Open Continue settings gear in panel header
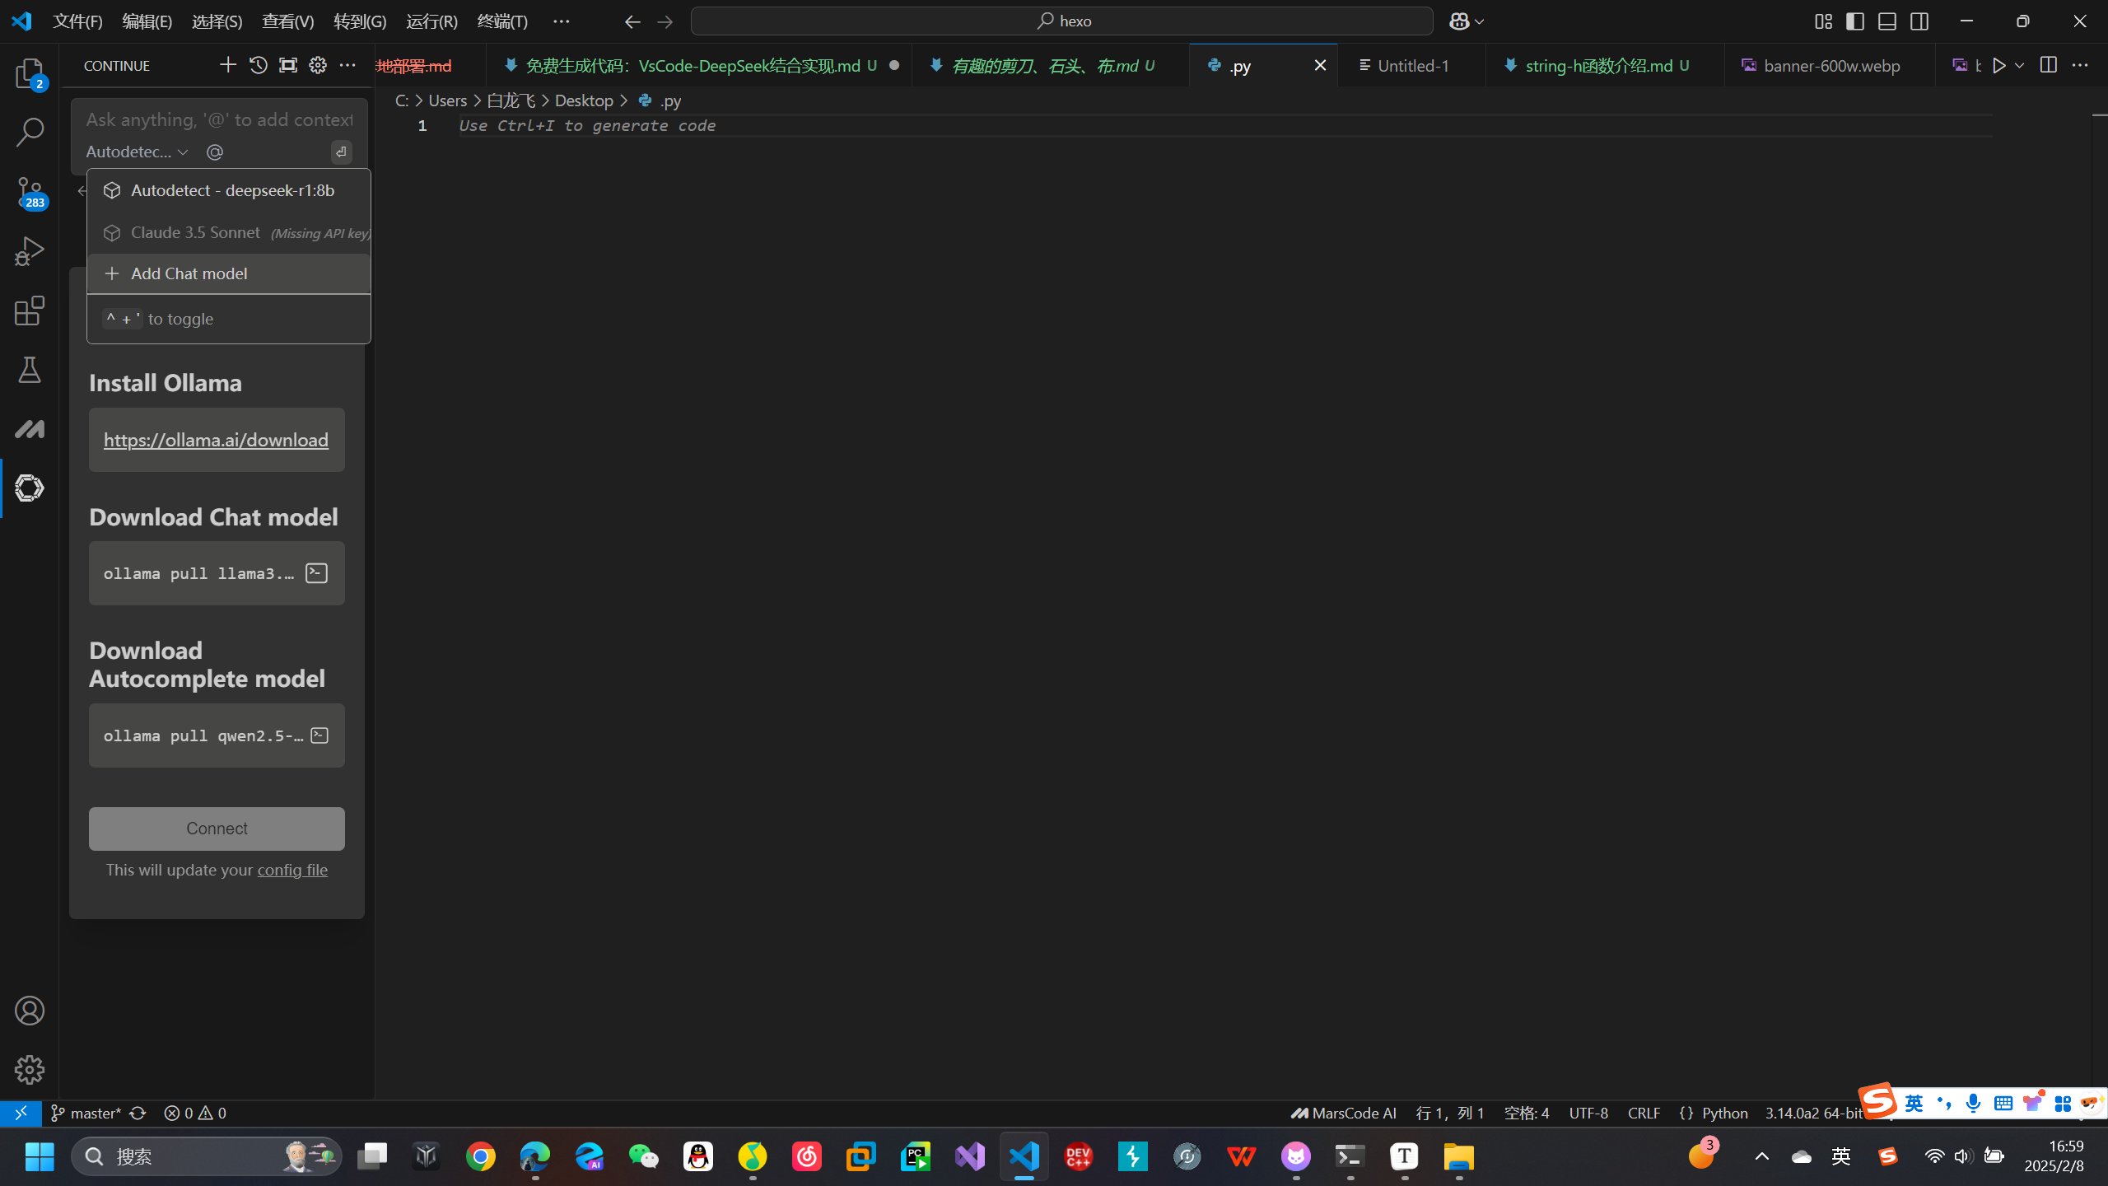The height and width of the screenshot is (1186, 2108). coord(317,65)
